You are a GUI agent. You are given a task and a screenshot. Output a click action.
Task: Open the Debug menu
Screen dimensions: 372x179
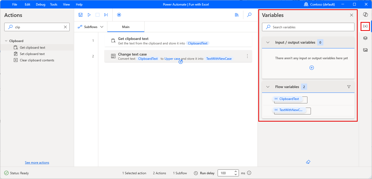pyautogui.click(x=40, y=4)
